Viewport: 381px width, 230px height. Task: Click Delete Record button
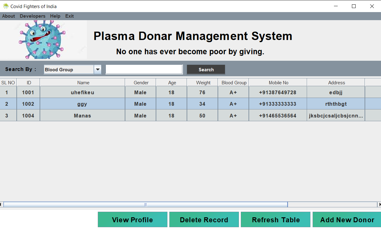[x=204, y=219]
